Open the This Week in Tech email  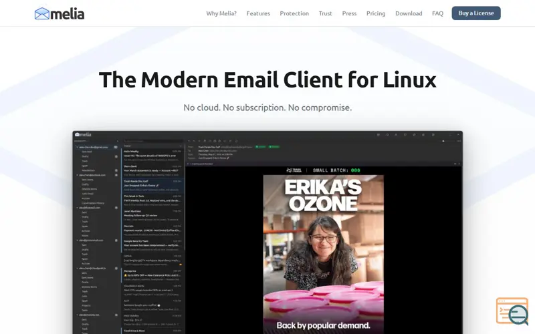click(152, 200)
